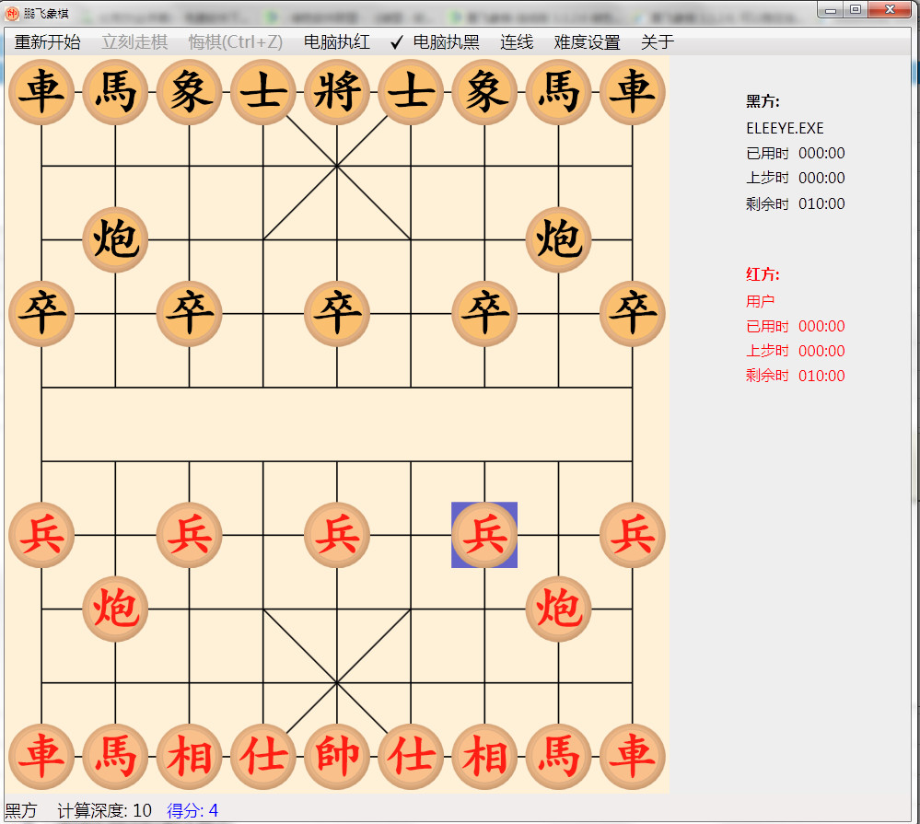Select red soldier 兵 on rightmost file
920x824 pixels.
point(633,535)
